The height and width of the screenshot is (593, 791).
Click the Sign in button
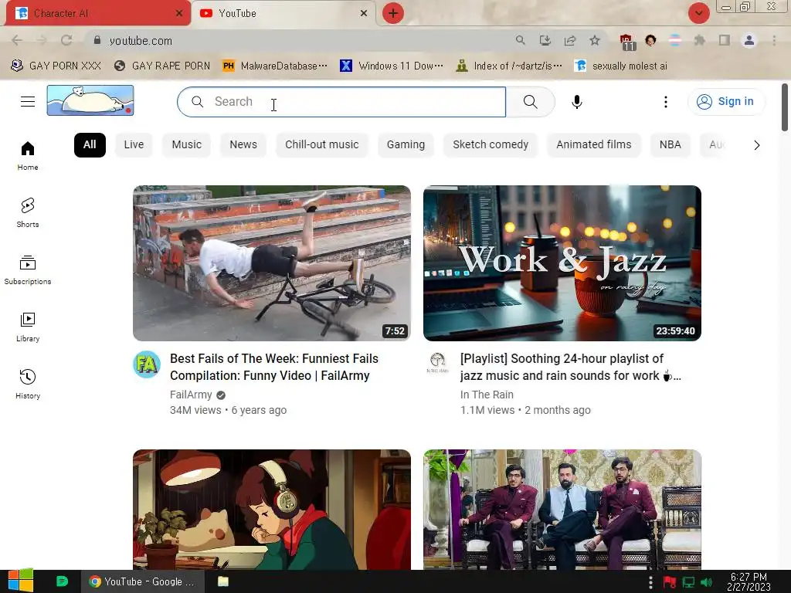click(726, 101)
